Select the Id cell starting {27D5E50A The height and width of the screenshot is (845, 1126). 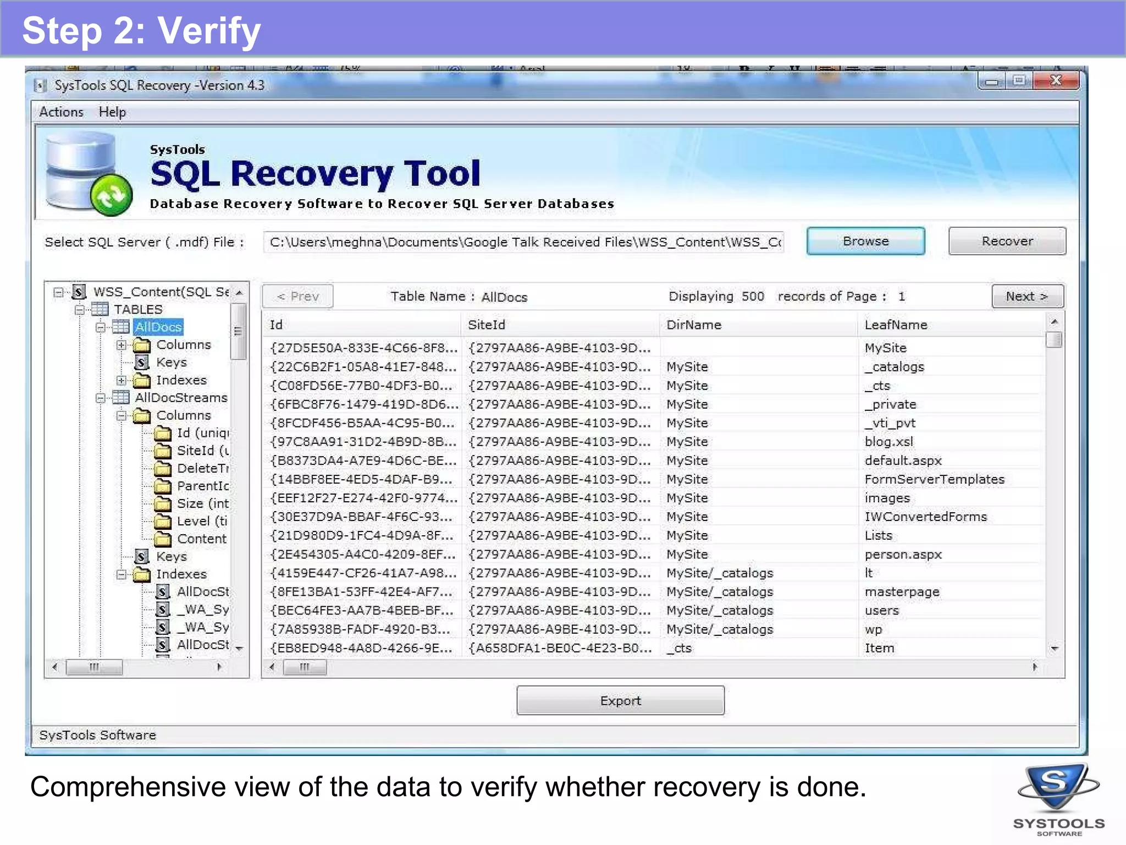tap(363, 348)
